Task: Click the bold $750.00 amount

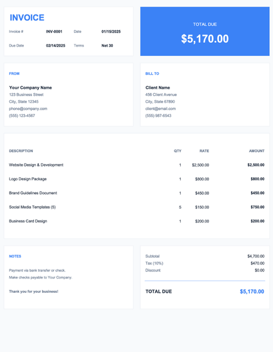Action: 257,207
